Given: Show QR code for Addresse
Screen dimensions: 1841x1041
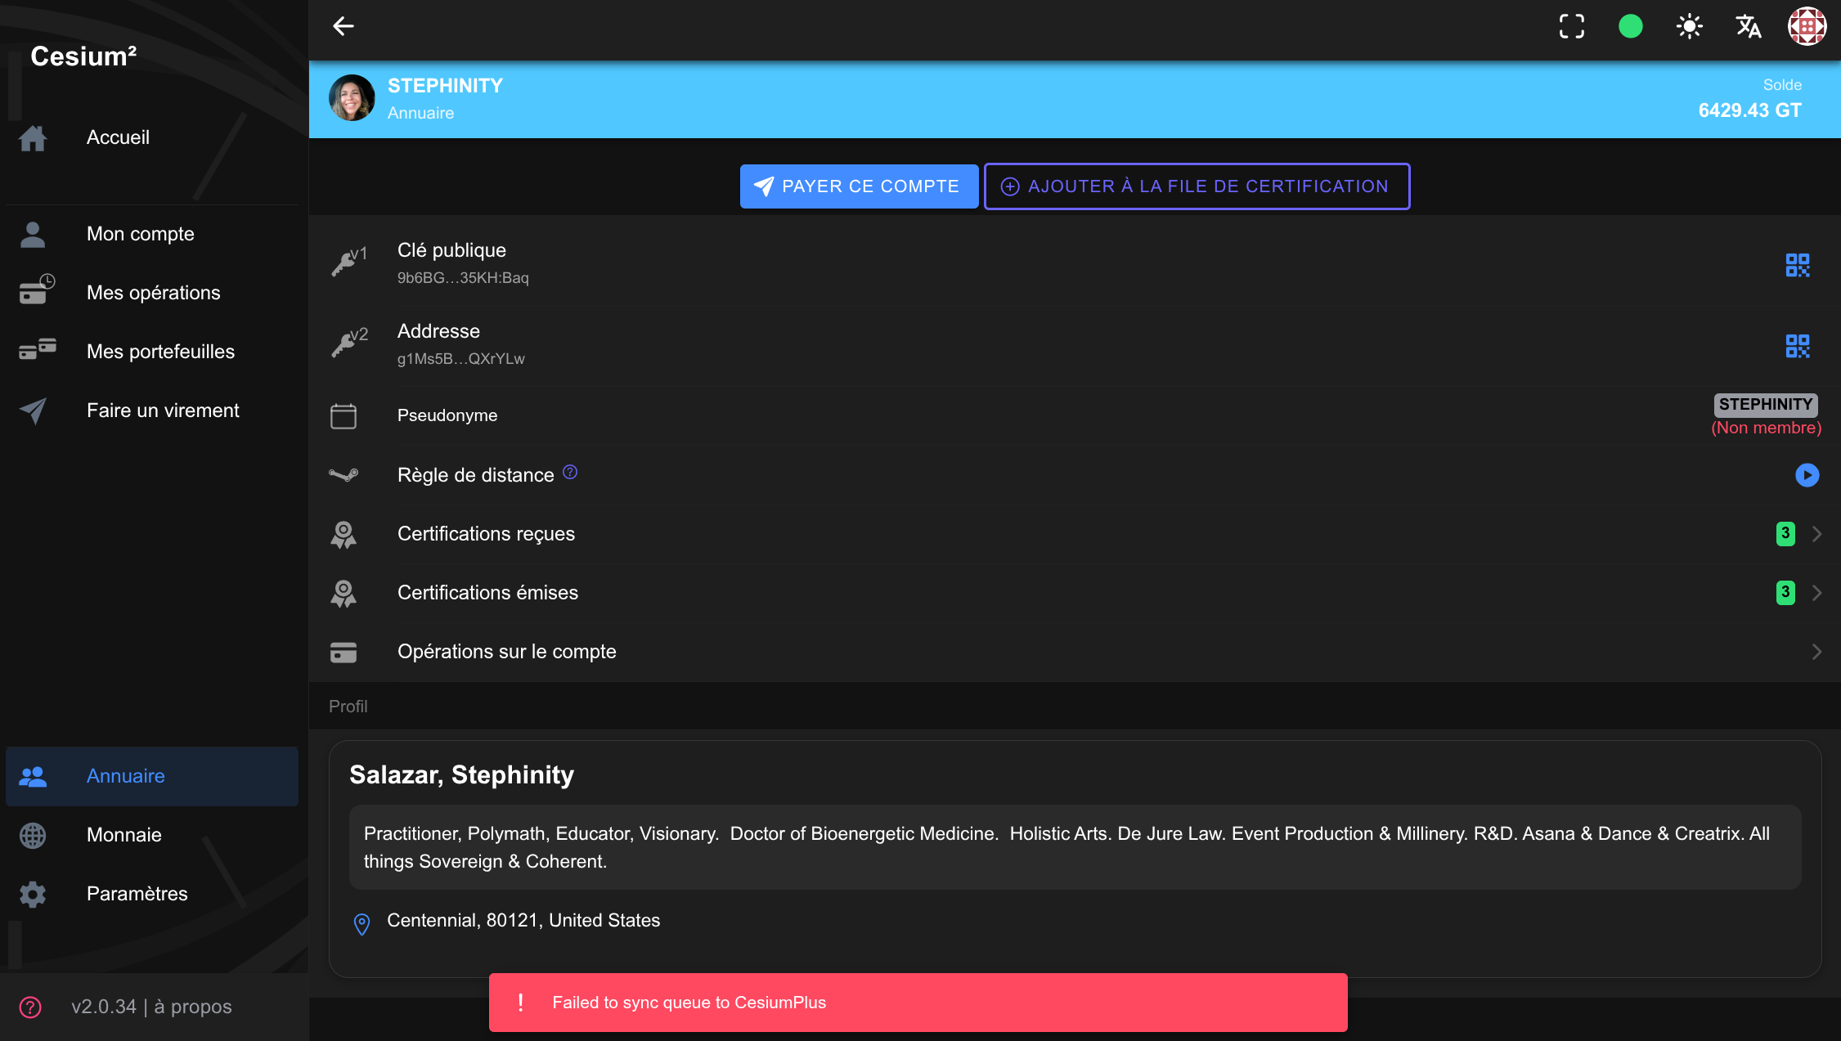Looking at the screenshot, I should coord(1797,346).
